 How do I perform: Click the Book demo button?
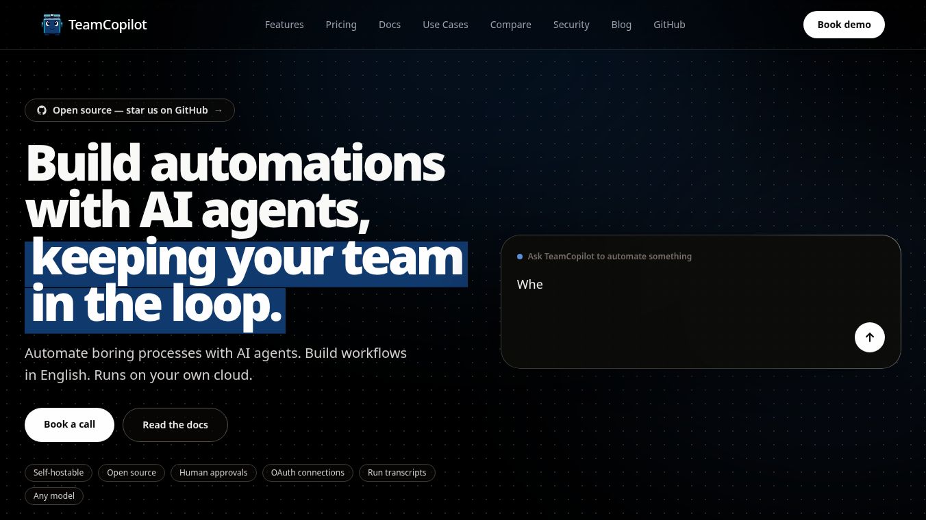pyautogui.click(x=844, y=25)
